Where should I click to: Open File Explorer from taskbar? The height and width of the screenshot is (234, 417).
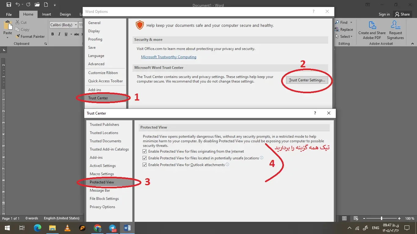(53, 228)
